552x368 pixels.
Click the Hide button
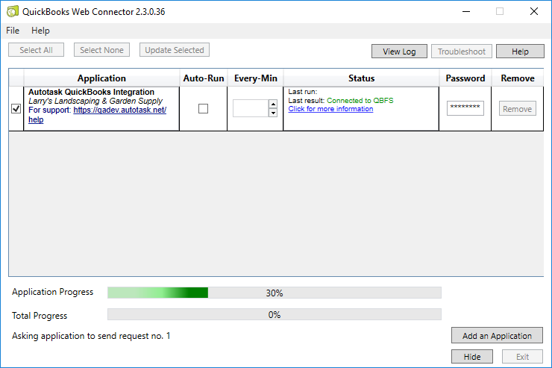472,357
